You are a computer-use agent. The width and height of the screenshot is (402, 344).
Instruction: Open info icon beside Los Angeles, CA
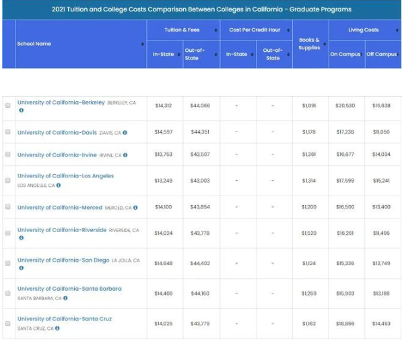pos(59,185)
